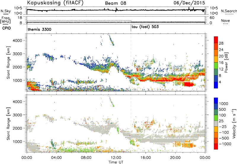The image size is (237, 164).
Task: Click the '4' label on power color bar
Action: [220, 82]
